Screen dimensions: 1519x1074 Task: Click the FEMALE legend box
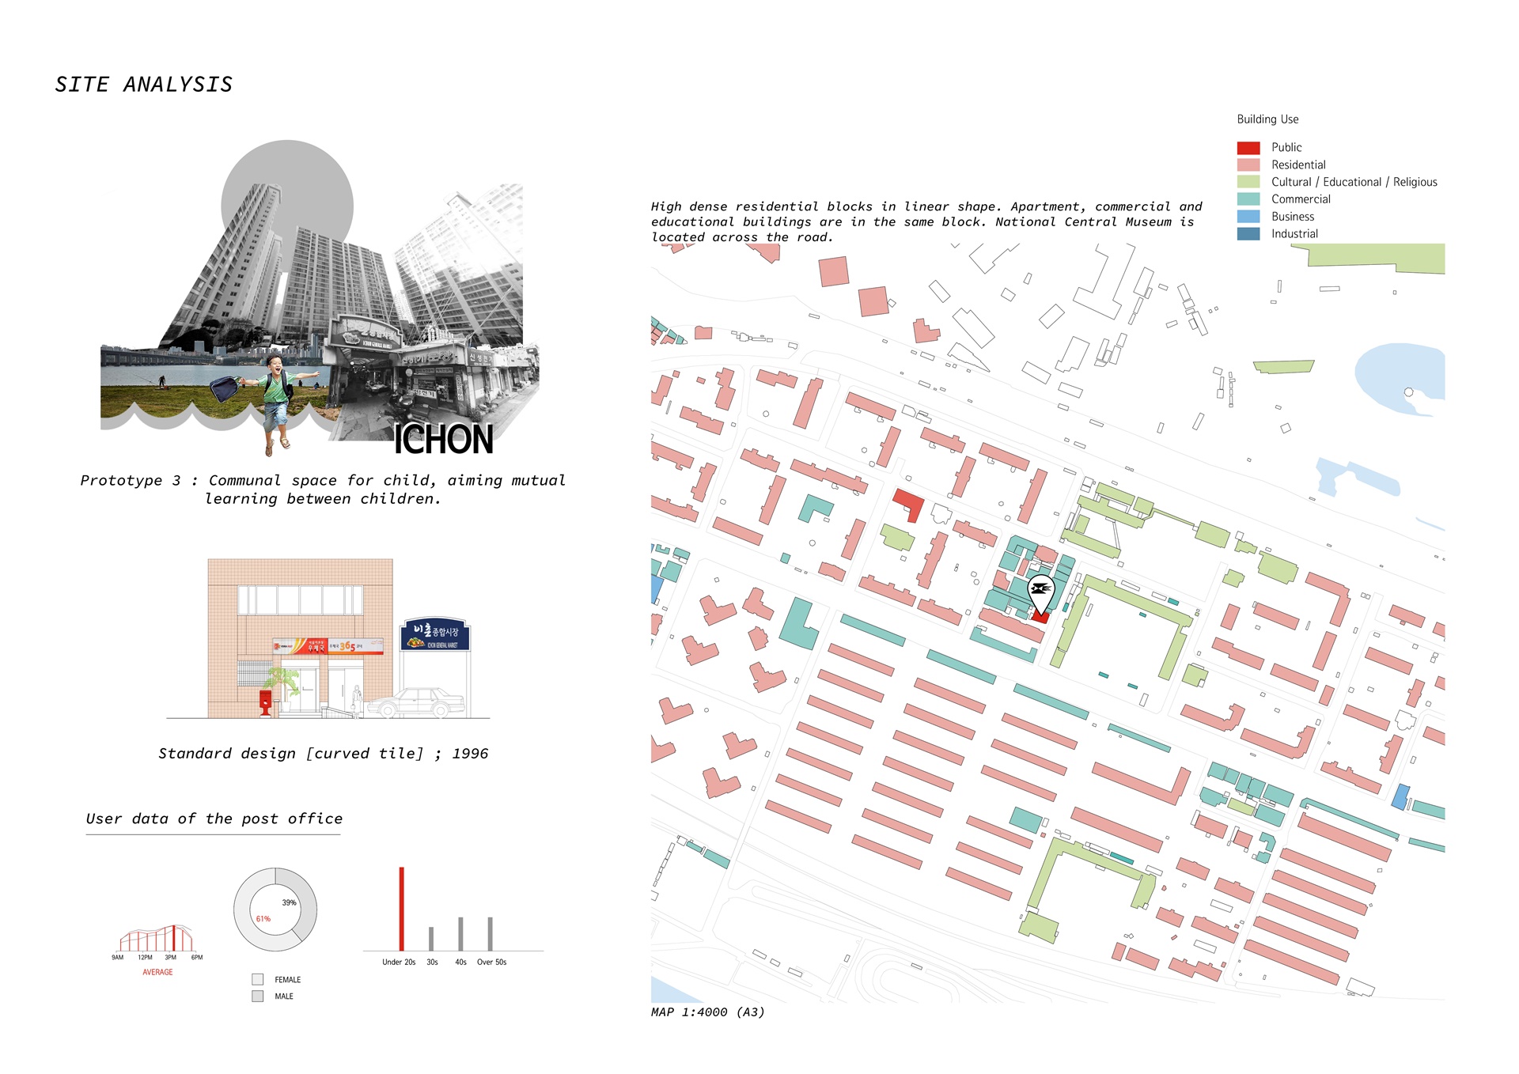[x=258, y=979]
